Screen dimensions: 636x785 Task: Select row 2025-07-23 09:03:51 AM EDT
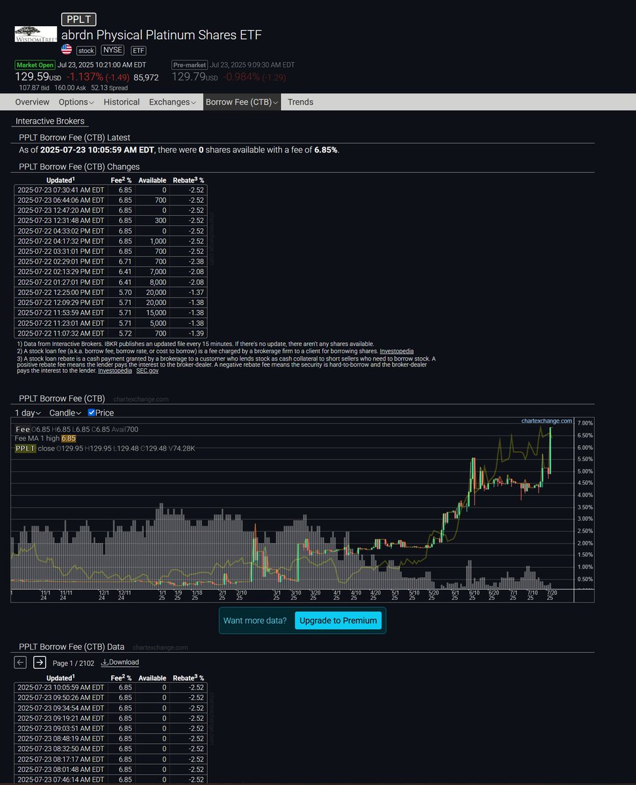click(111, 728)
